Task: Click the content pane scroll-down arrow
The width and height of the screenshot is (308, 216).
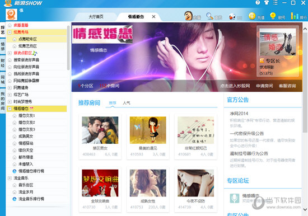Action: pyautogui.click(x=305, y=209)
